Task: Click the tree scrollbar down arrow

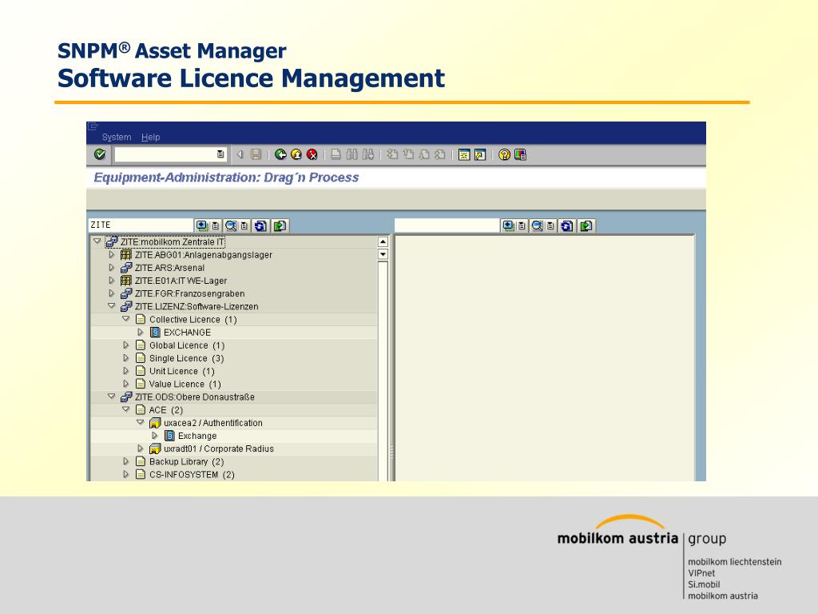Action: coord(383,254)
